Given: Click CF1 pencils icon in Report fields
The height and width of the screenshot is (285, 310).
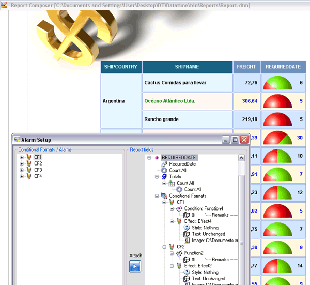Looking at the screenshot, I should (x=172, y=202).
